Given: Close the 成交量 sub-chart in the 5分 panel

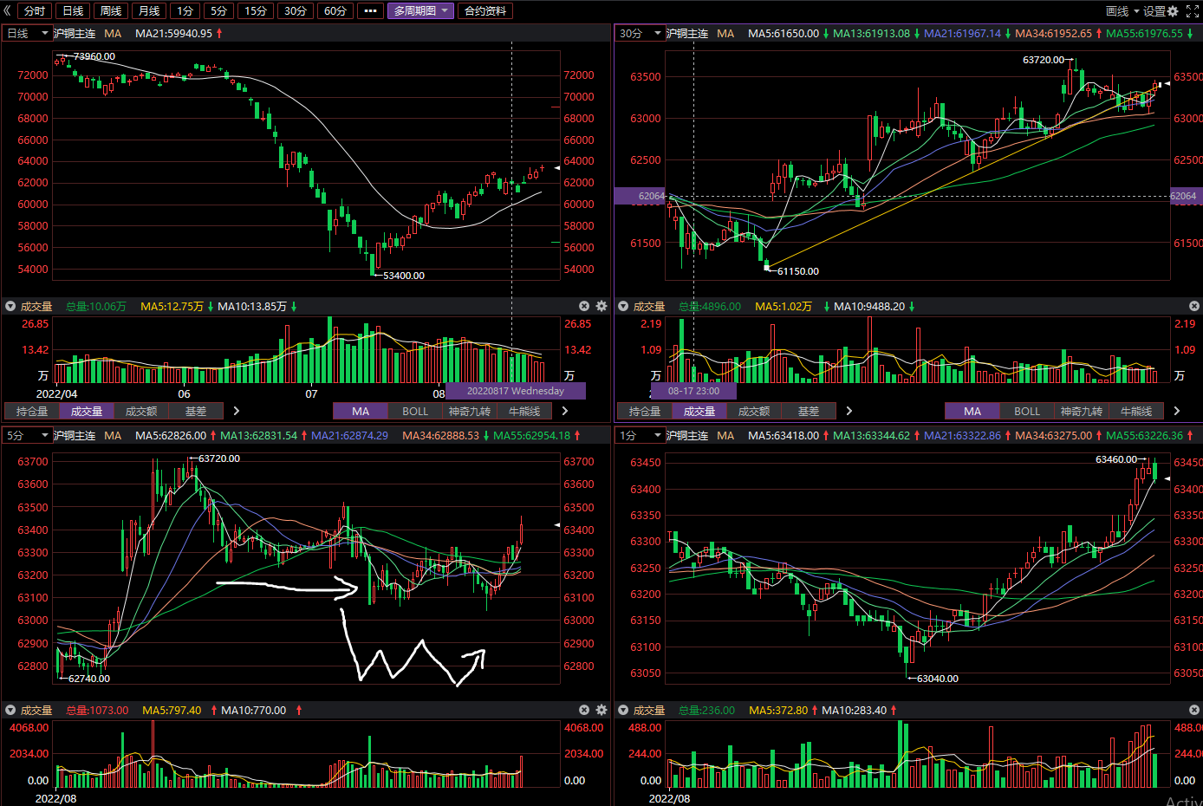Looking at the screenshot, I should [x=584, y=710].
